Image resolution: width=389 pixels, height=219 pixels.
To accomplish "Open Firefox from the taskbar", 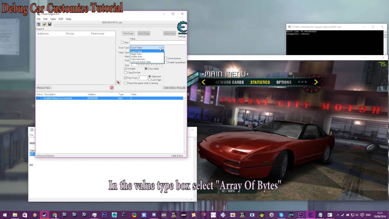I will [134, 215].
